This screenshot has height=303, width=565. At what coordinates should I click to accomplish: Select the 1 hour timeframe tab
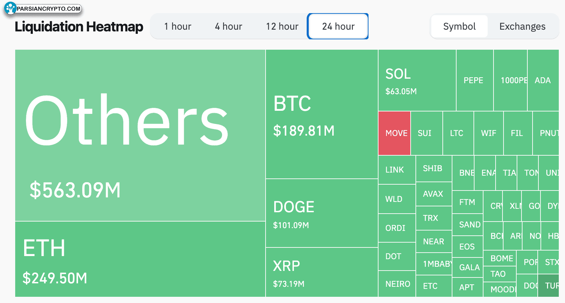click(x=178, y=26)
